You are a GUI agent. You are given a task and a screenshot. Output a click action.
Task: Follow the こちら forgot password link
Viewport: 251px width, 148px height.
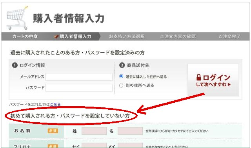[55, 104]
